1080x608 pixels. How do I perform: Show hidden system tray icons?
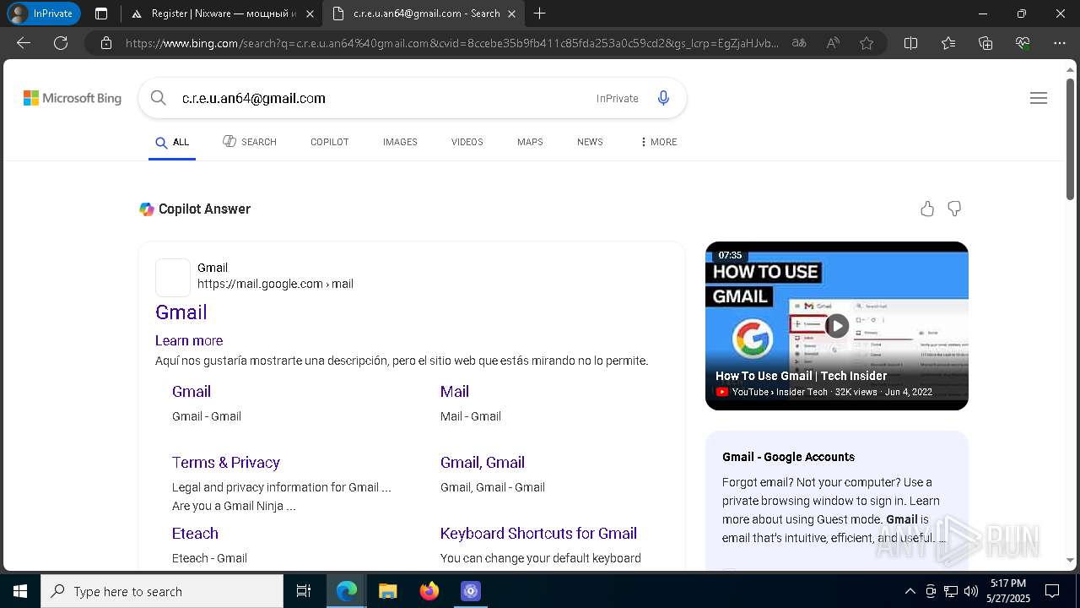[910, 591]
